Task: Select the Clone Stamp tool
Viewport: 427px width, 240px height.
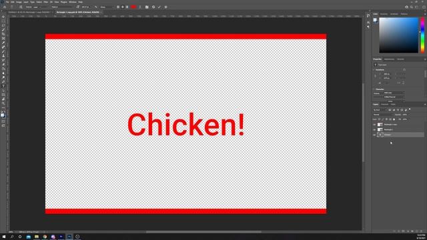Action: point(3,56)
